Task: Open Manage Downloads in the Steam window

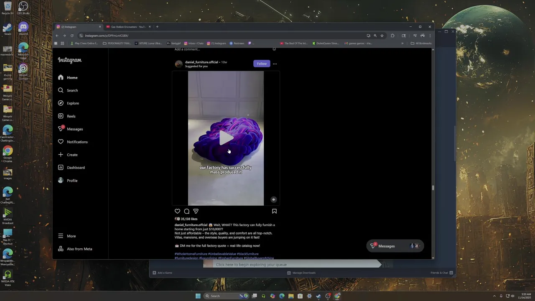Action: click(301, 273)
